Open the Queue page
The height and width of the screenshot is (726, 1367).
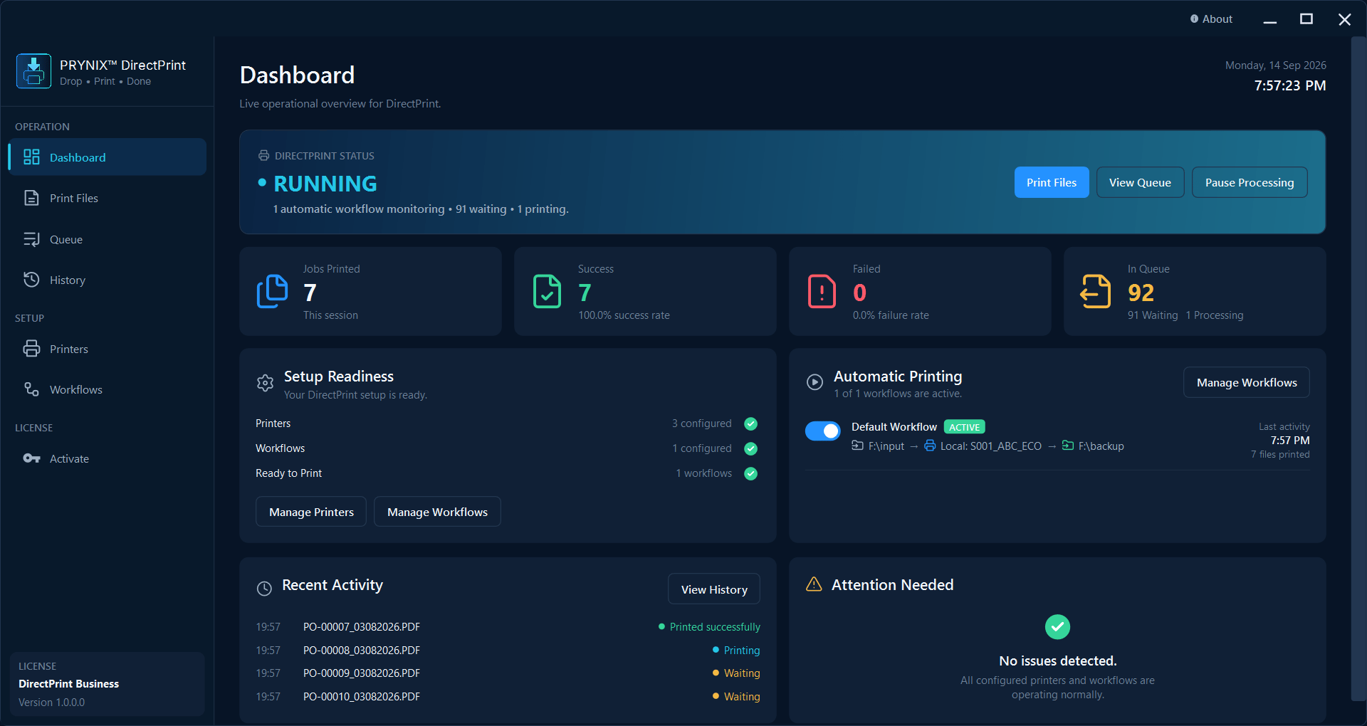click(x=108, y=239)
